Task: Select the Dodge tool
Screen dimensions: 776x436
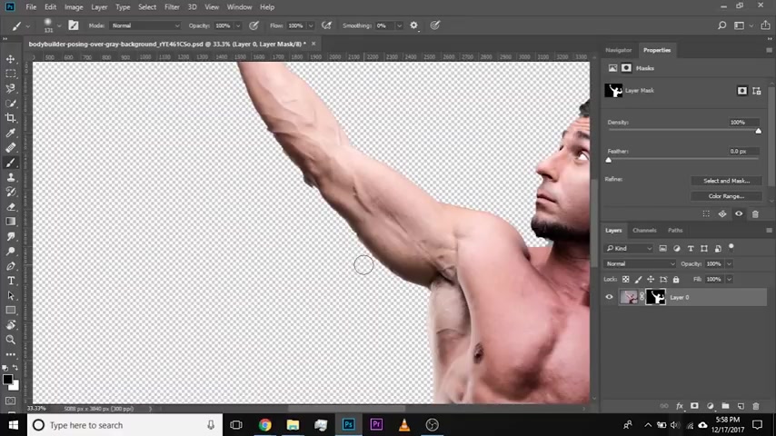Action: (10, 252)
